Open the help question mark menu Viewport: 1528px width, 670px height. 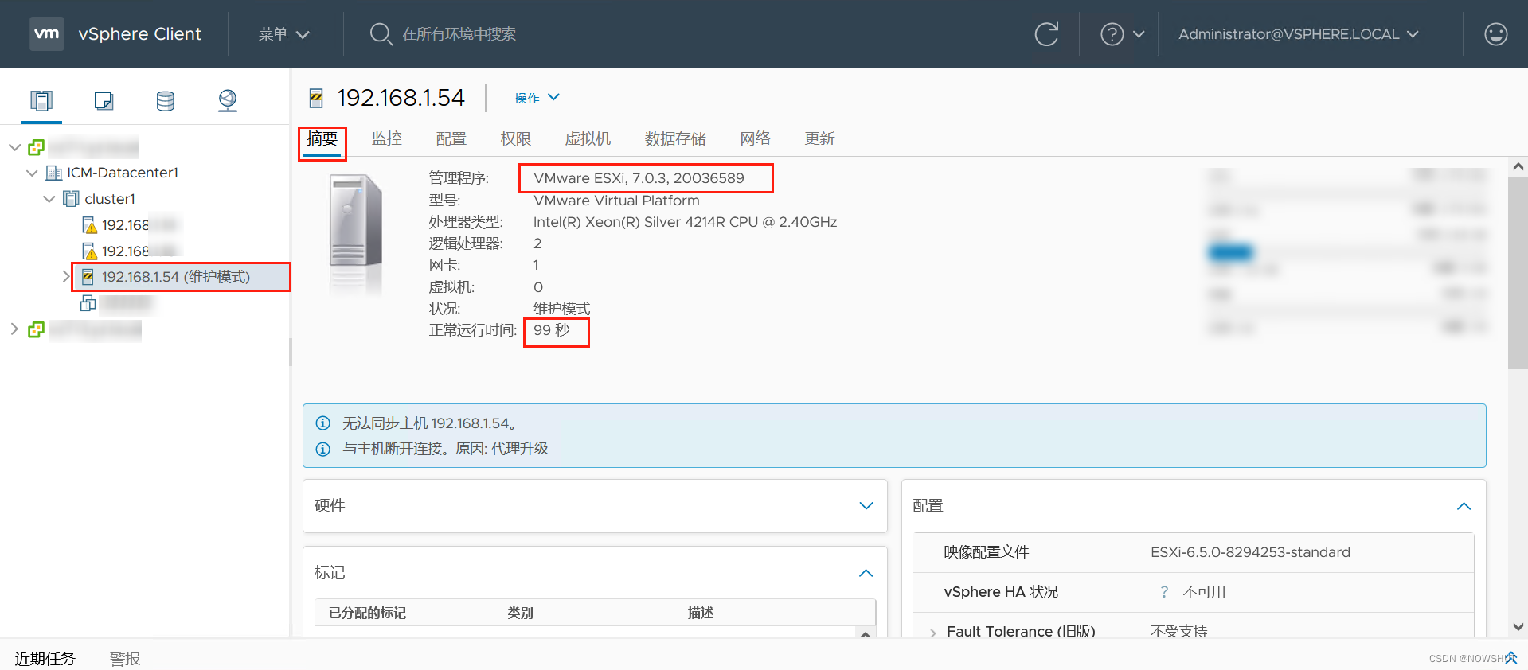pos(1122,34)
